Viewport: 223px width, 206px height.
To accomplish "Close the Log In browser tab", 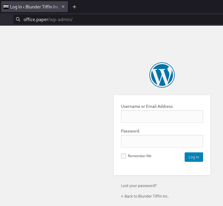I will tap(63, 7).
